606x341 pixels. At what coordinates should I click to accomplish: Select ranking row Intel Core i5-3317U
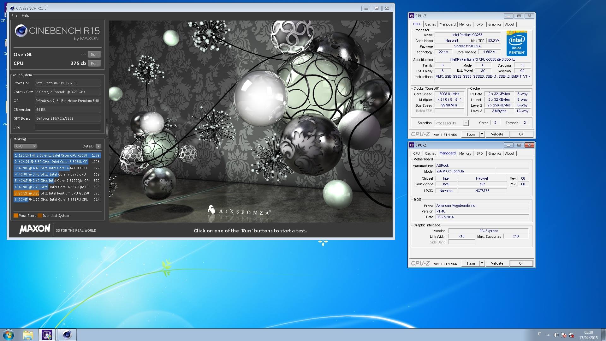[x=57, y=200]
